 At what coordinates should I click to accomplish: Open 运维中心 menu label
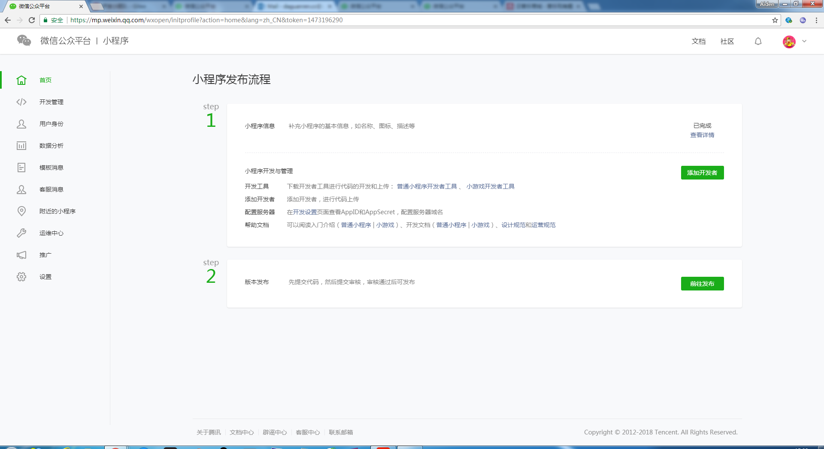pos(51,233)
